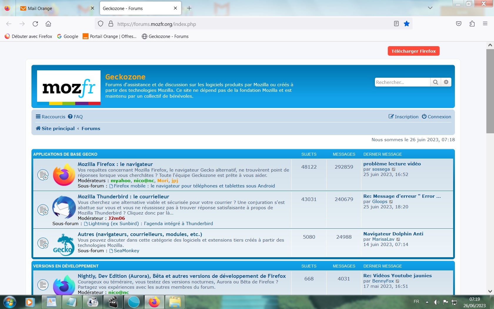Toggle the bookmark star for this page
The width and height of the screenshot is (494, 309).
pos(407,24)
